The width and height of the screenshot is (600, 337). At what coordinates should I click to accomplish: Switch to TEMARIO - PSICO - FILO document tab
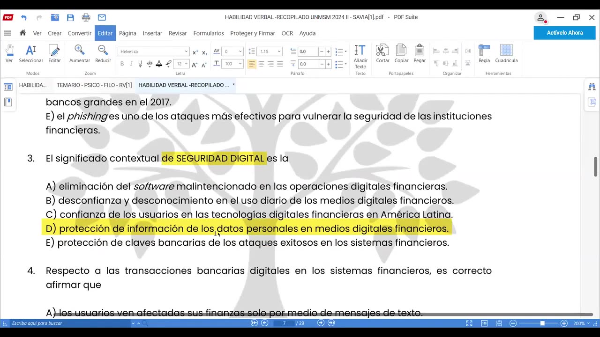click(94, 85)
